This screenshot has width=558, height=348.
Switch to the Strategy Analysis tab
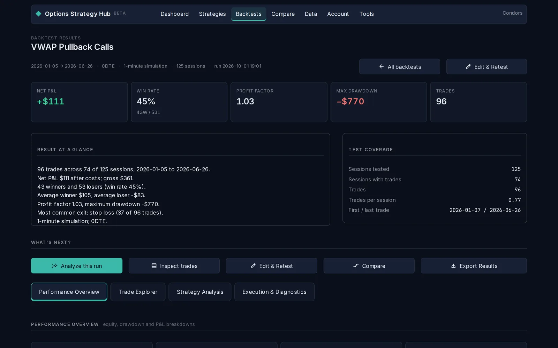200,292
